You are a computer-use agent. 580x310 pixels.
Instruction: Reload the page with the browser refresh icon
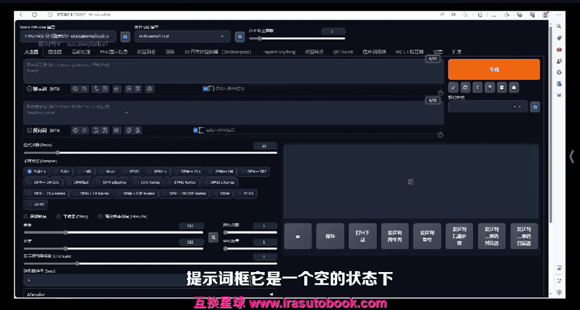(35, 15)
